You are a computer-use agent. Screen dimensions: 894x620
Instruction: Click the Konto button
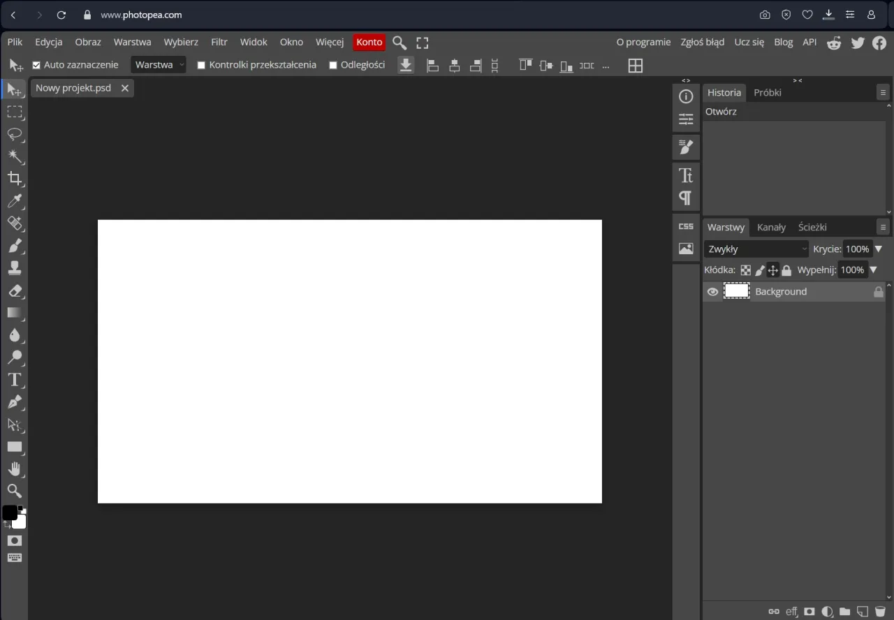[369, 42]
